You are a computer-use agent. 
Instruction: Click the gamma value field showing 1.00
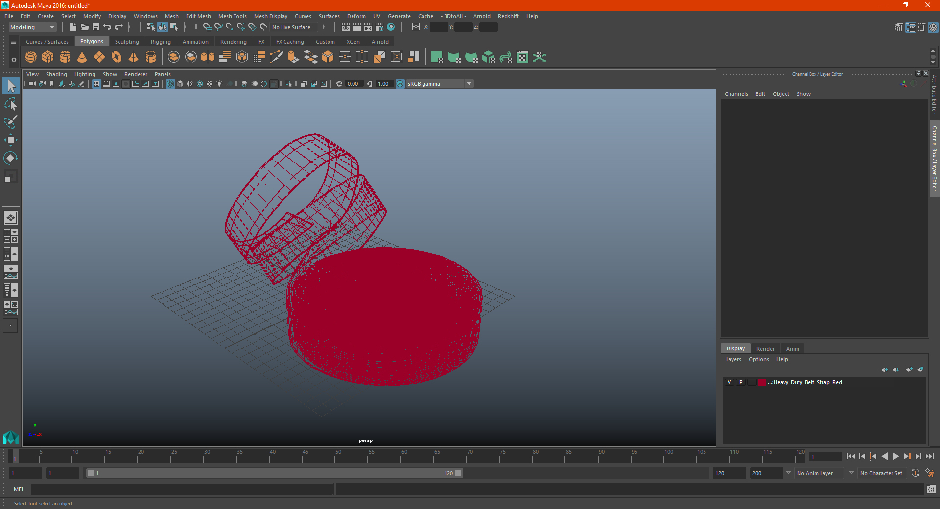point(384,84)
